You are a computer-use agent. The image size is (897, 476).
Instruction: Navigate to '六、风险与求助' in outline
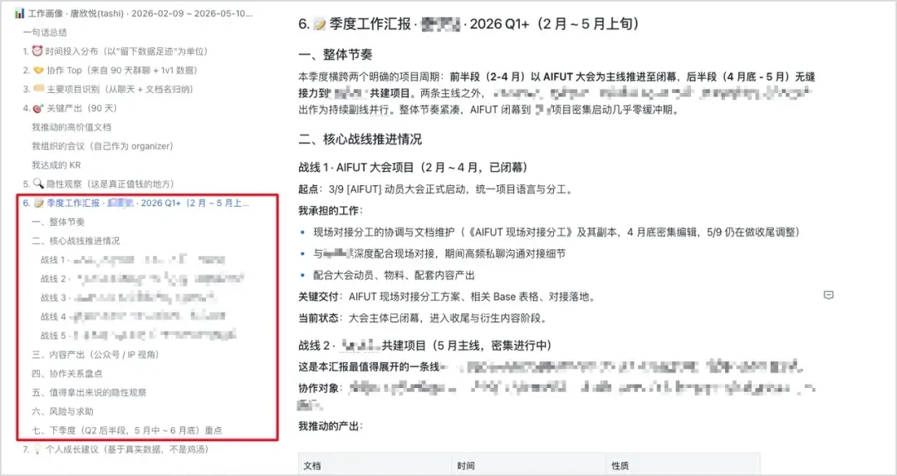click(x=62, y=410)
